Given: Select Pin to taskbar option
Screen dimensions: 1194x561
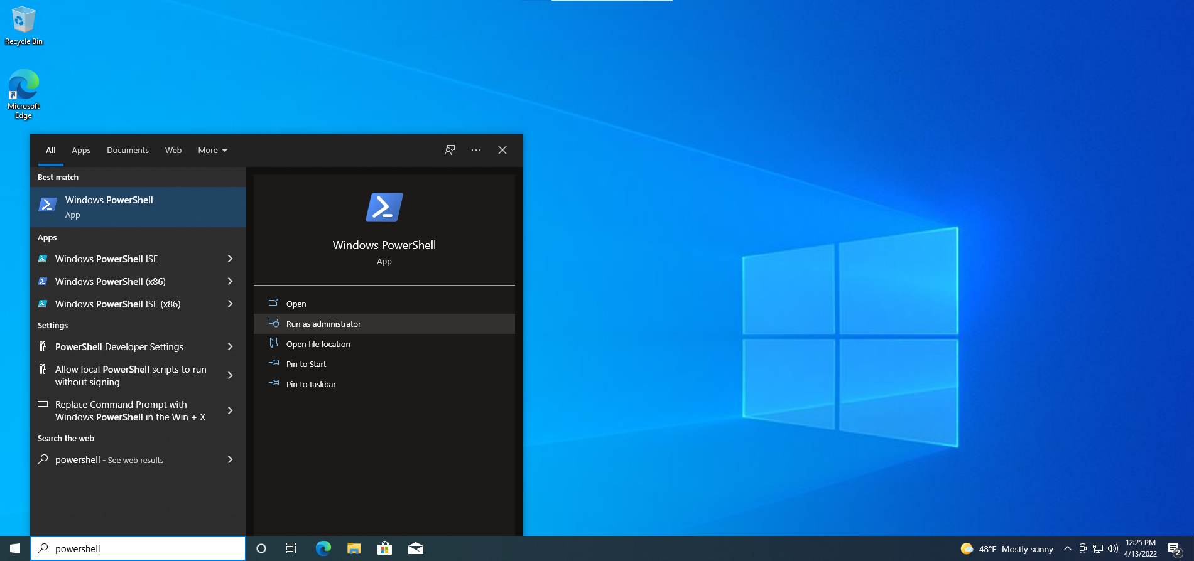Looking at the screenshot, I should point(311,384).
